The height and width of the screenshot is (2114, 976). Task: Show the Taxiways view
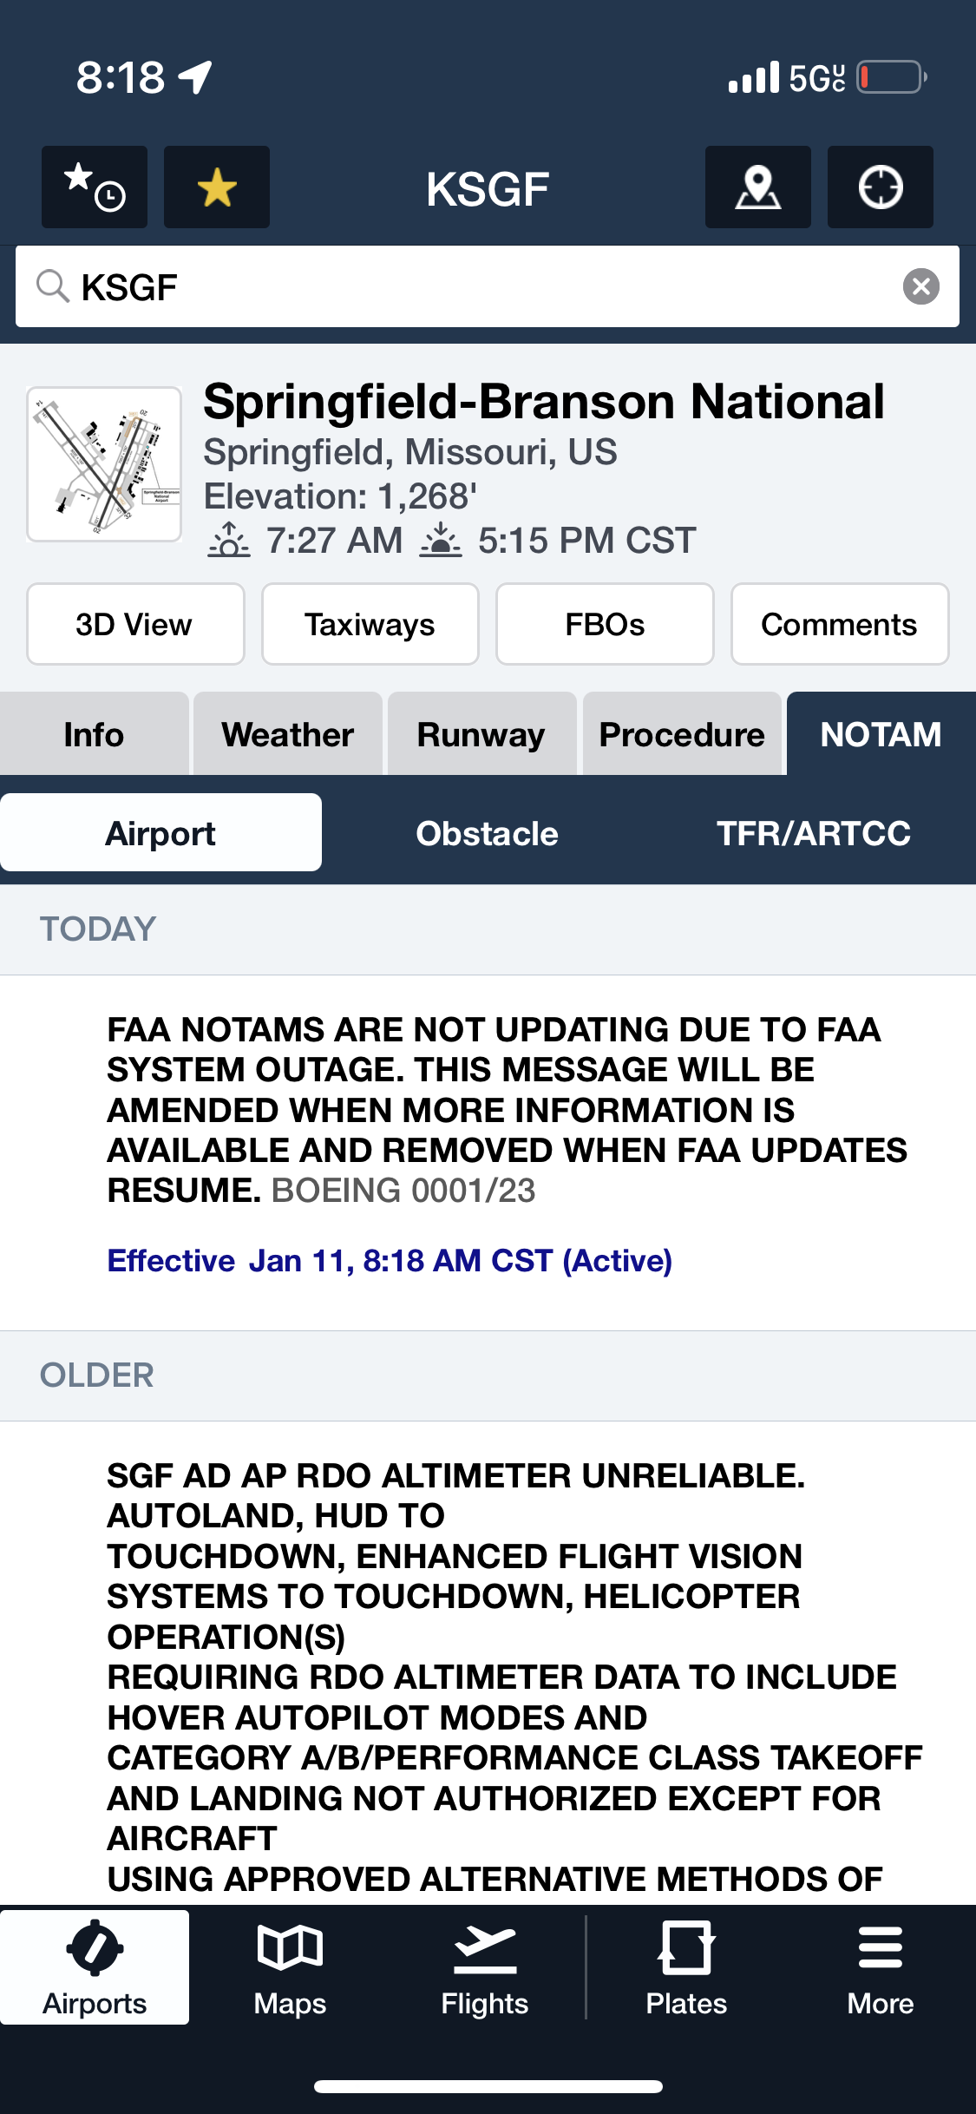click(370, 624)
